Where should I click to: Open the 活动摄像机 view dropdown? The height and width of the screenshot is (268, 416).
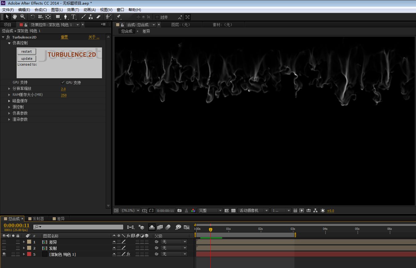point(253,211)
